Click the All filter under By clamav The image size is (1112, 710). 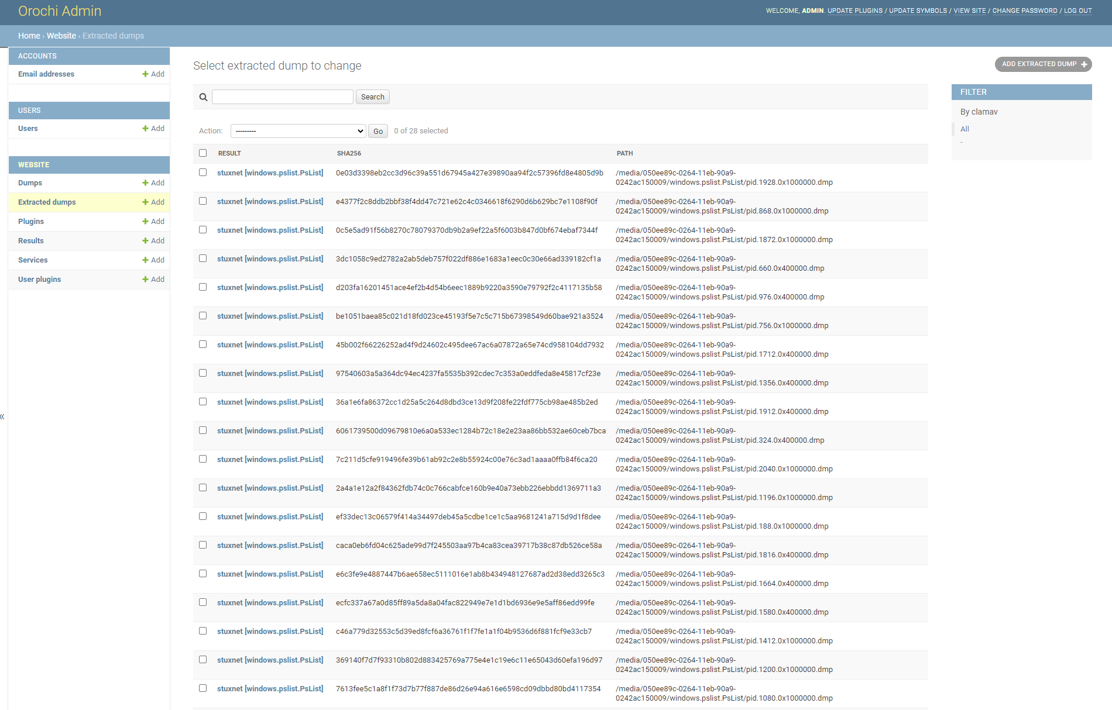[x=965, y=129]
